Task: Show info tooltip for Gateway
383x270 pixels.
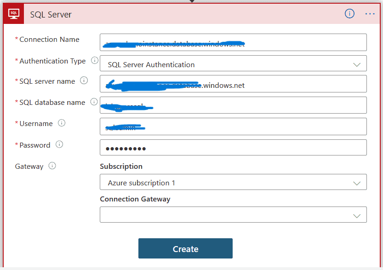Action: (x=52, y=166)
